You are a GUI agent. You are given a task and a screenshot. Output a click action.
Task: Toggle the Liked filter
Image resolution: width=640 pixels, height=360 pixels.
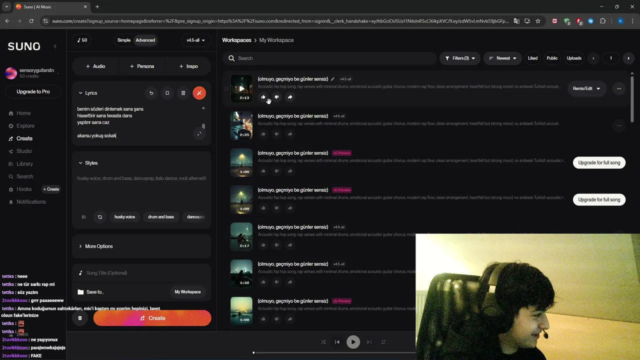[532, 58]
